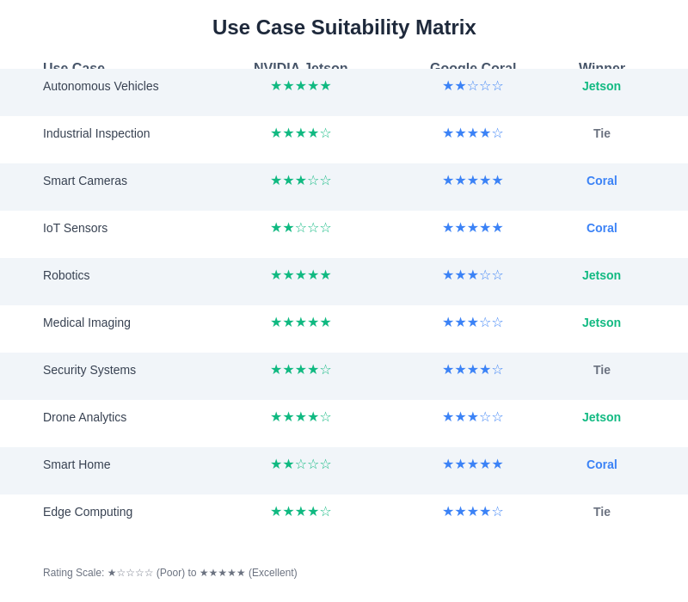Select the Jetson winner label for Drone Analytics

point(601,417)
